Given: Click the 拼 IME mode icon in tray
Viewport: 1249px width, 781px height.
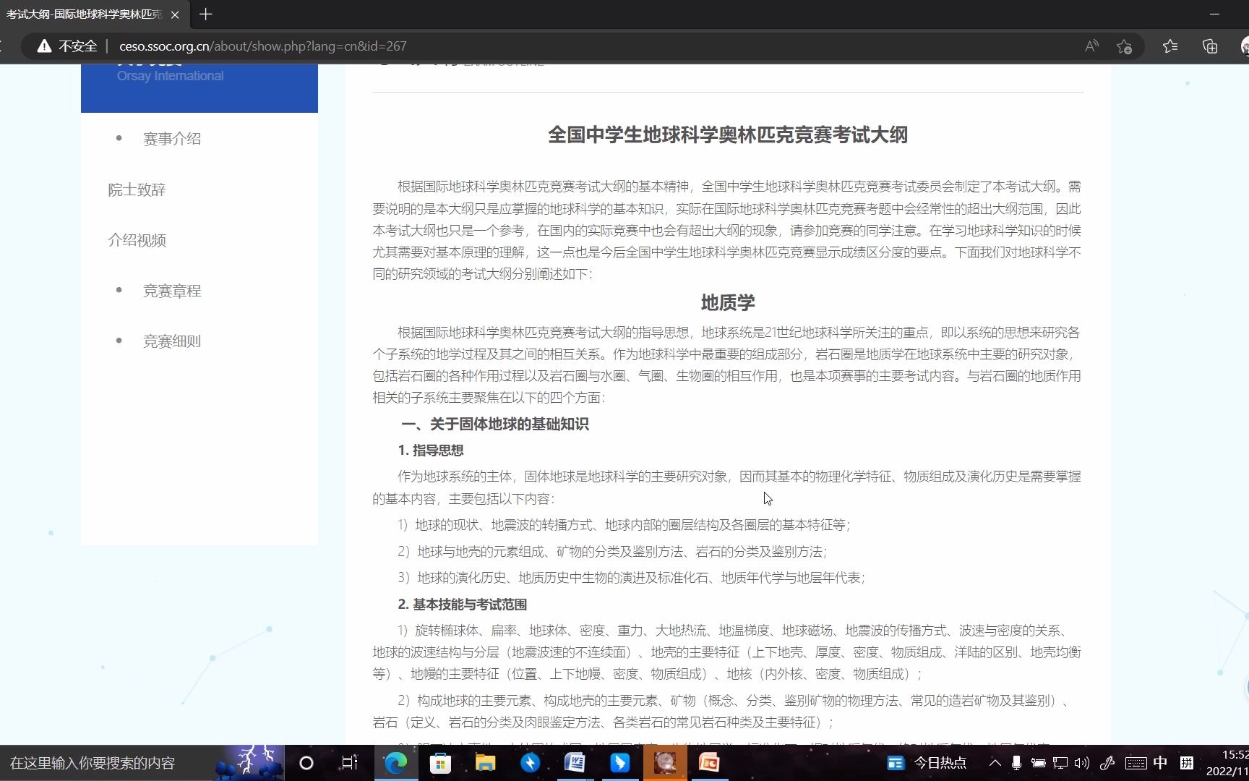Looking at the screenshot, I should (1186, 763).
